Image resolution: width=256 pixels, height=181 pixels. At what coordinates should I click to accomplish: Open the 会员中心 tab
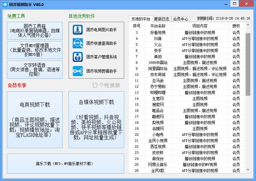click(x=180, y=19)
